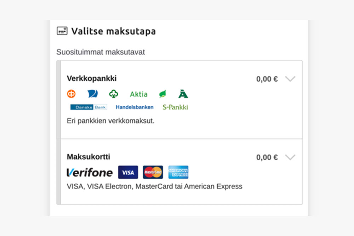
Task: Select the Ålandsbanken green Å logo
Action: click(183, 94)
